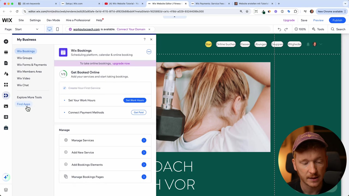
Task: Click the Get Paid button
Action: point(139,112)
